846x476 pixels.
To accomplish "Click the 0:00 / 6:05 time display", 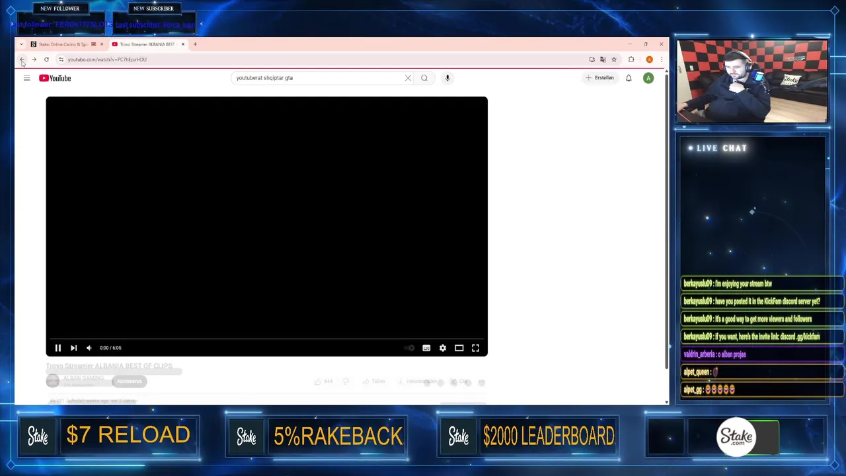I will point(110,348).
